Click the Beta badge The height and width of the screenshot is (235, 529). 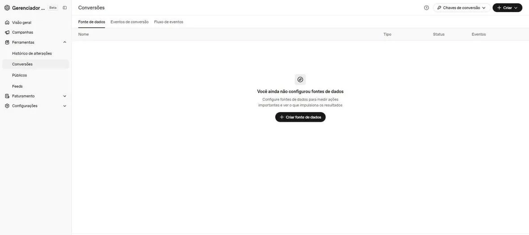click(53, 8)
